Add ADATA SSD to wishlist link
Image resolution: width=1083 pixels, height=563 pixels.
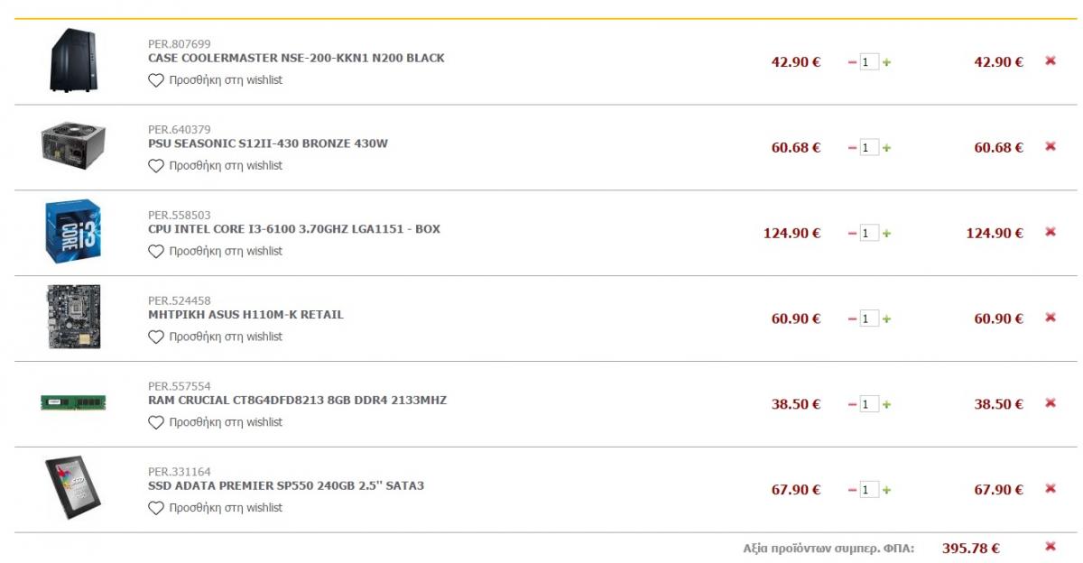point(226,508)
